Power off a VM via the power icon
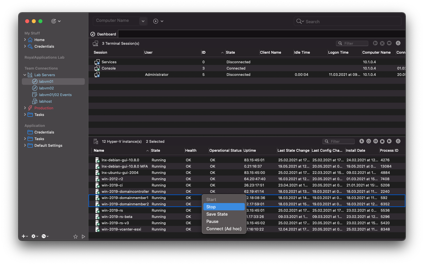The image size is (424, 265). pyautogui.click(x=368, y=141)
